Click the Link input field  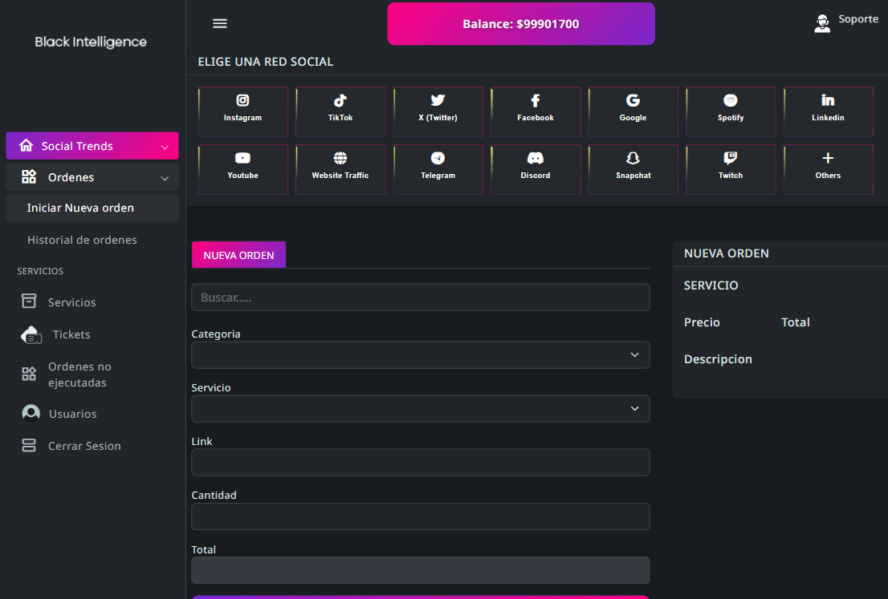click(420, 462)
